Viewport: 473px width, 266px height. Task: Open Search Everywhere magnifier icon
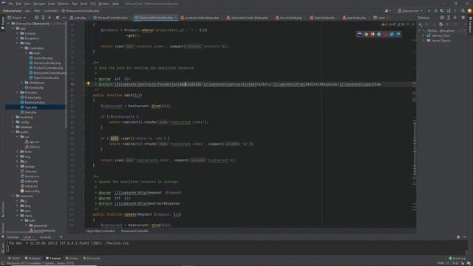pyautogui.click(x=463, y=10)
